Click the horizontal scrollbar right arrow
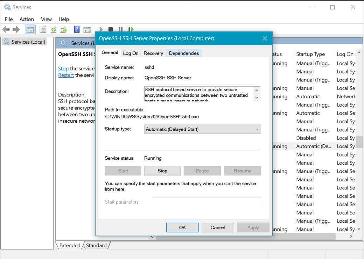Image resolution: width=364 pixels, height=259 pixels. click(351, 237)
